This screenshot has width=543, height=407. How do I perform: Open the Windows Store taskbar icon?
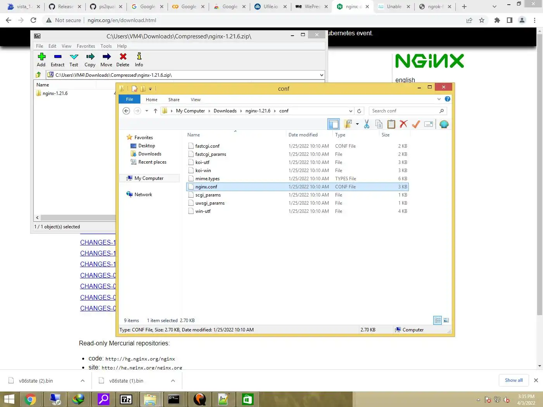point(248,399)
